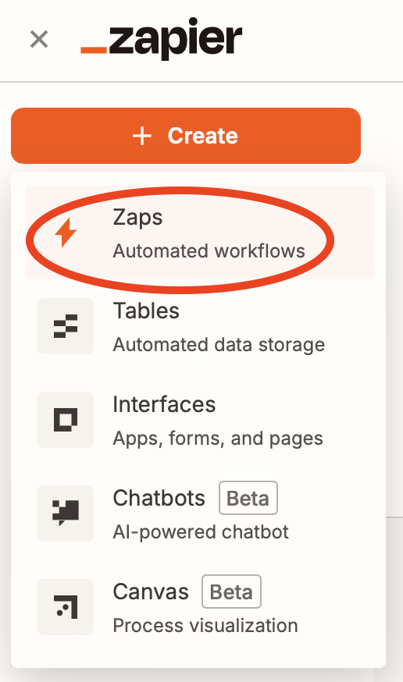This screenshot has height=682, width=403.
Task: Close the sidebar with the X icon
Action: tap(39, 39)
